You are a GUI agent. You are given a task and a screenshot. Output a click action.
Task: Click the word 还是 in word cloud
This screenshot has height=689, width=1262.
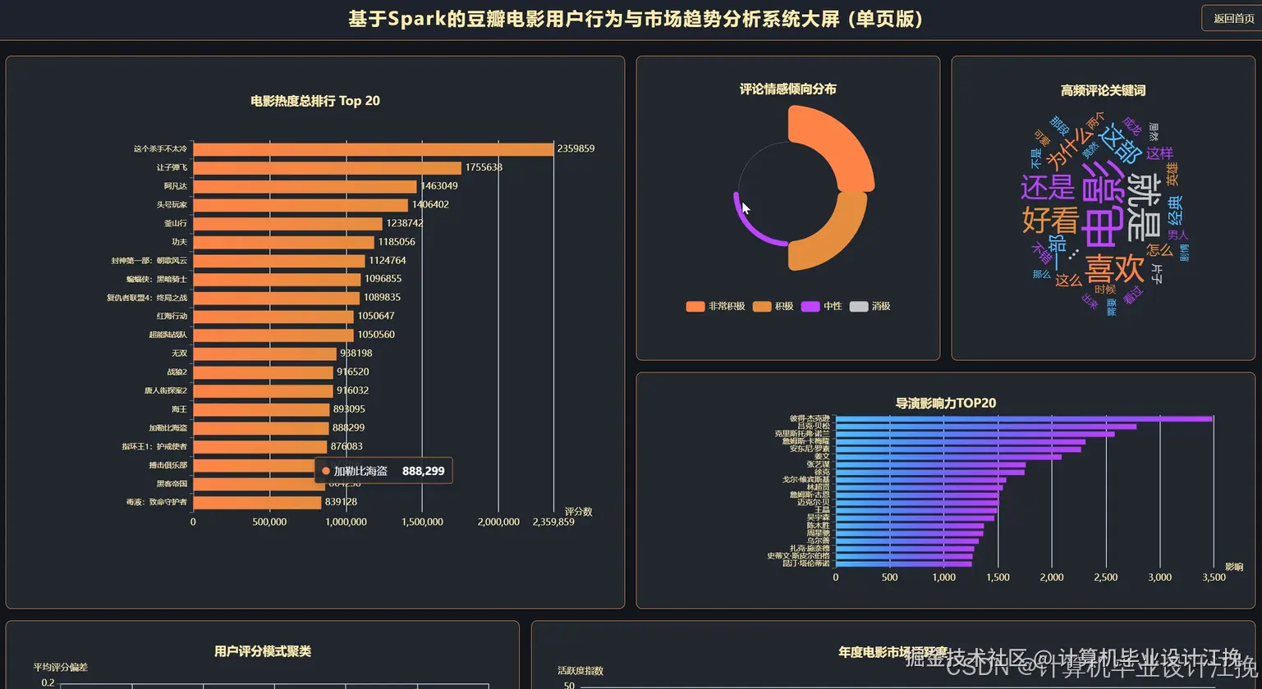tap(1047, 188)
